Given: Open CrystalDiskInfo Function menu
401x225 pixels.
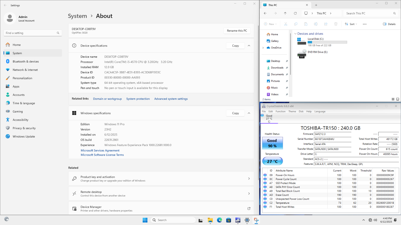Looking at the screenshot, I should click(280, 111).
